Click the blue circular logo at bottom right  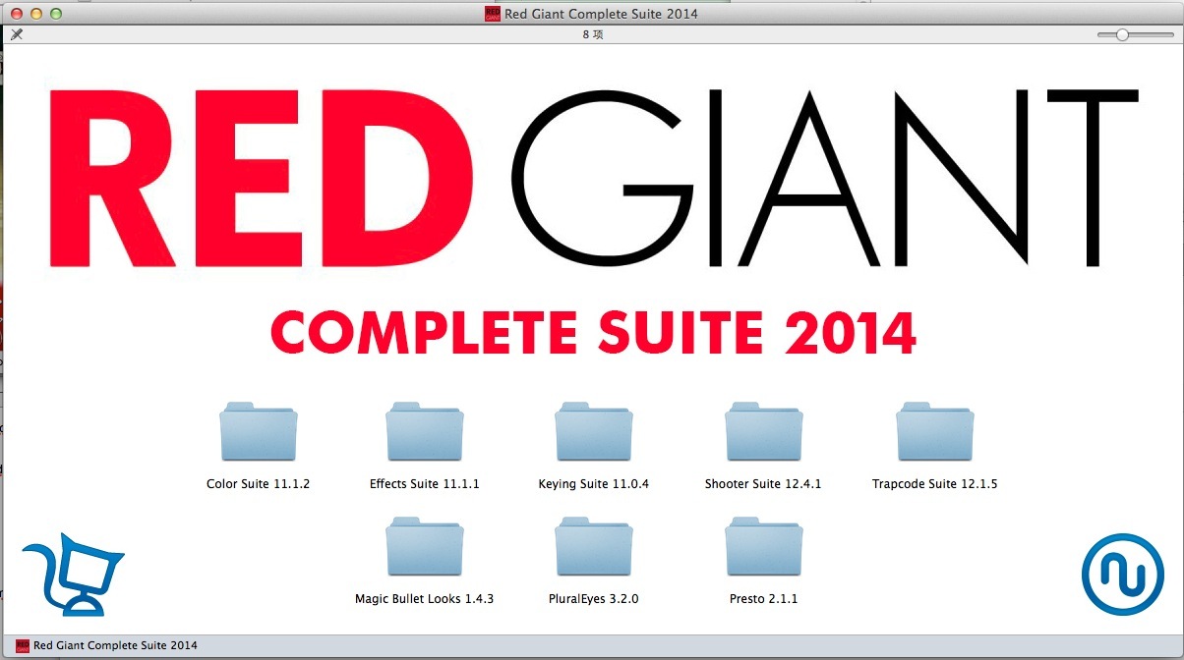point(1122,575)
